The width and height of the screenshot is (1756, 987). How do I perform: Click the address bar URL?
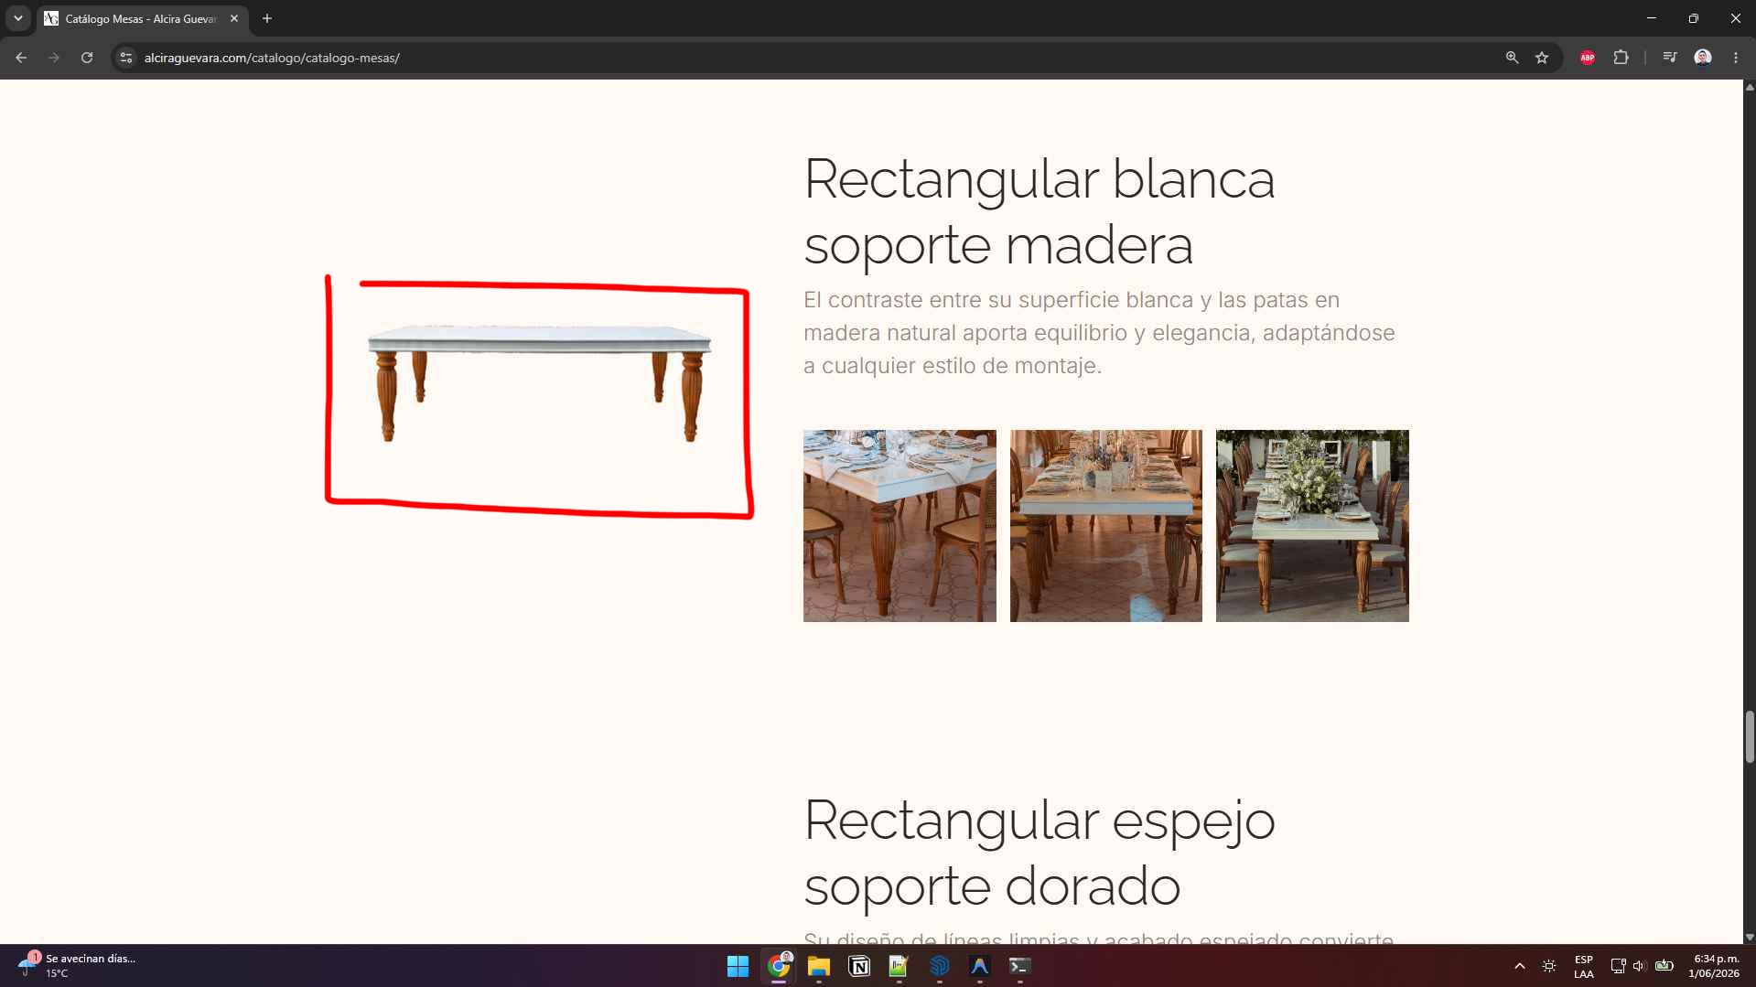272,58
